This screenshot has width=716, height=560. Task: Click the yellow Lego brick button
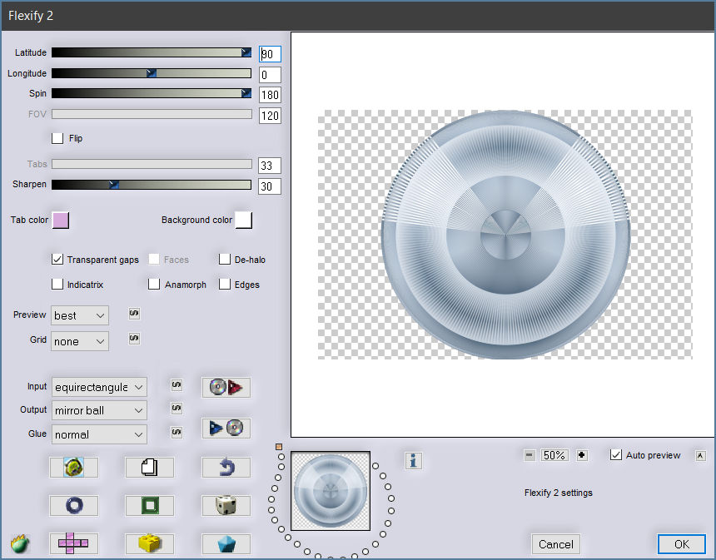(x=149, y=544)
